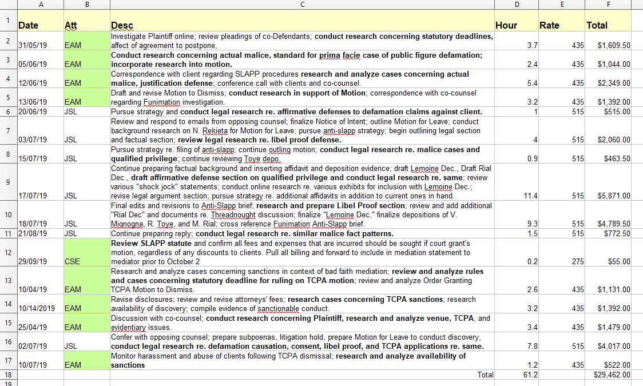The height and width of the screenshot is (386, 643).
Task: Select the date cell 05/06/19
Action: 41,60
